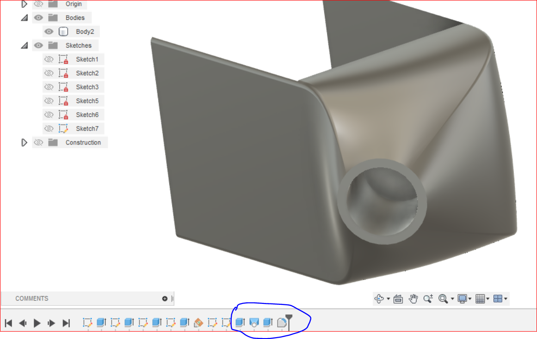Collapse the Bodies folder triangle
Viewport: 537px width, 339px height.
coord(25,18)
